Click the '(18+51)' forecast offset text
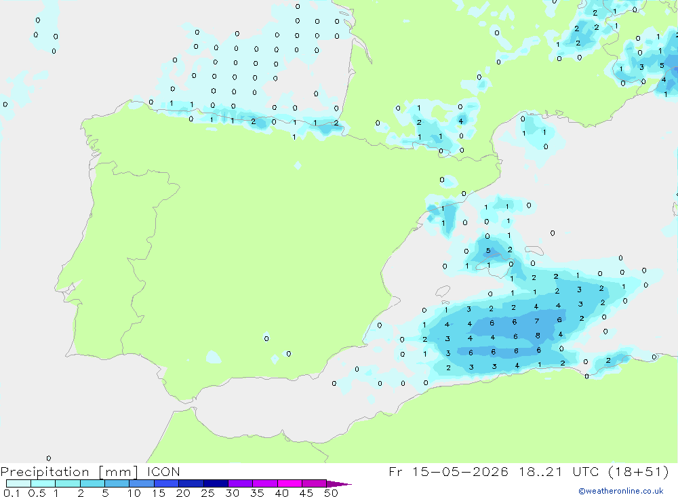The height and width of the screenshot is (497, 678). pos(638,471)
